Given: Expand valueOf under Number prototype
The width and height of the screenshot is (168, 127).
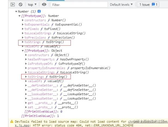Looking at the screenshot, I should [x=23, y=46].
